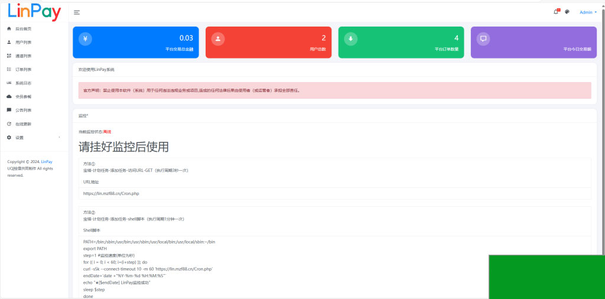Select the 0.03 transaction total value
This screenshot has width=605, height=299.
[186, 38]
